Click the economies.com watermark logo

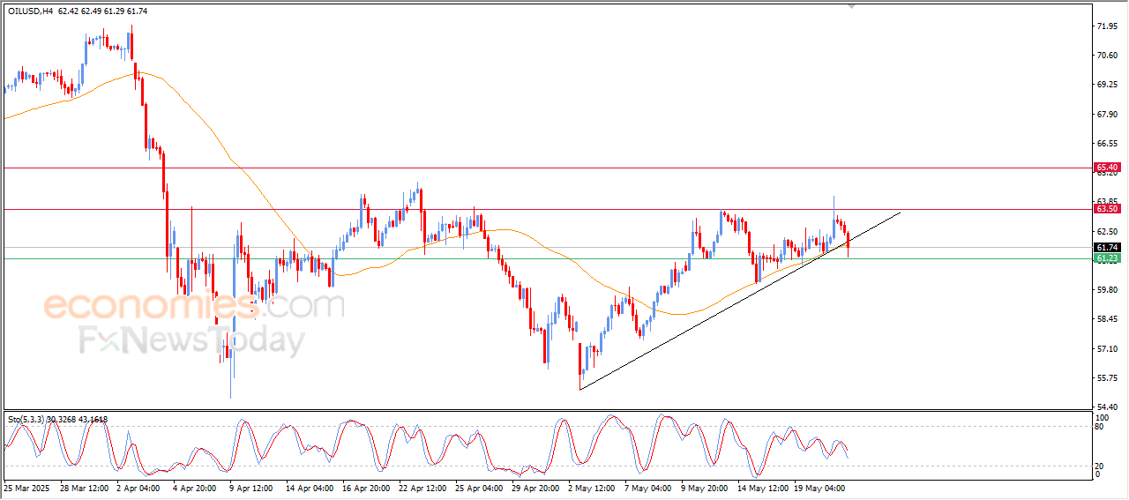[194, 306]
